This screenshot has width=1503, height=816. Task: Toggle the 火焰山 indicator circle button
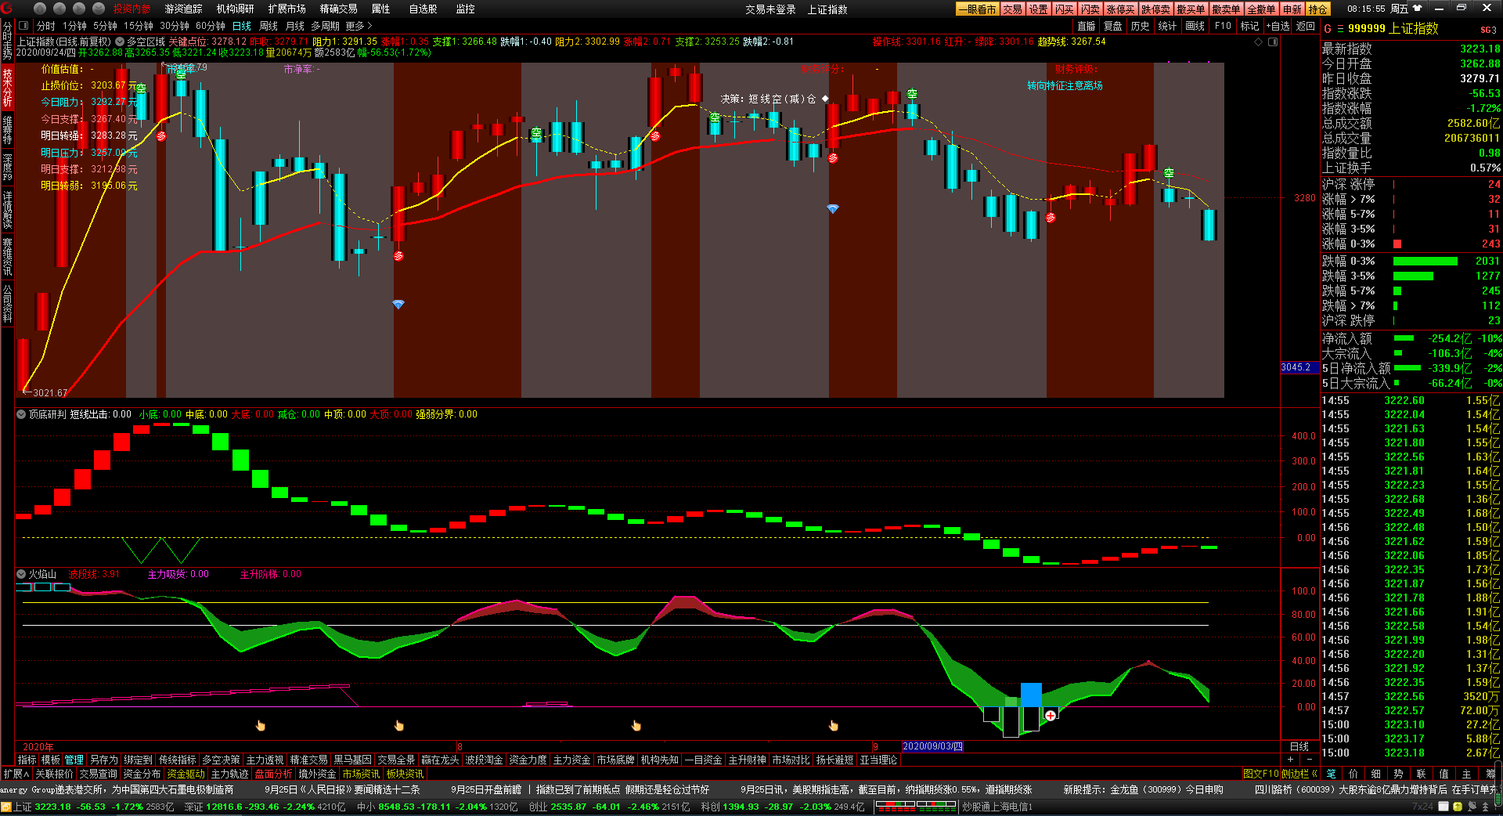tap(22, 574)
